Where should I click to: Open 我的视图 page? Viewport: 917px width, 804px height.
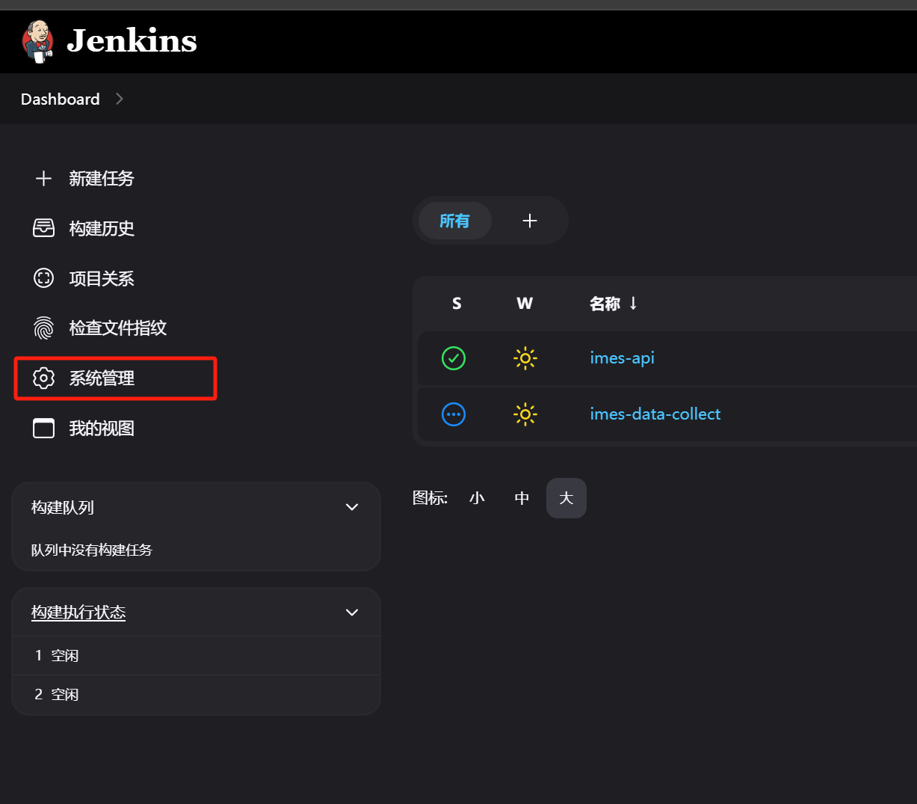click(102, 429)
